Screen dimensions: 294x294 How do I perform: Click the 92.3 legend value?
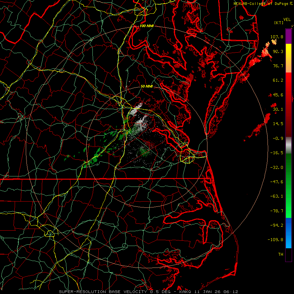click(x=278, y=51)
